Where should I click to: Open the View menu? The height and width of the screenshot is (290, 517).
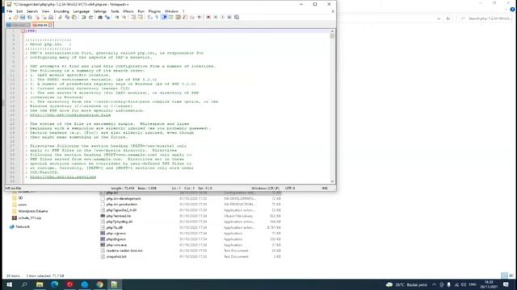[45, 11]
